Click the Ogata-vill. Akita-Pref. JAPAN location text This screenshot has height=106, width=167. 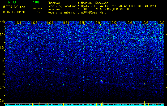(x=104, y=6)
